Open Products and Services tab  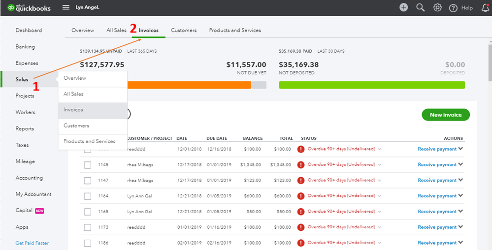coord(235,31)
